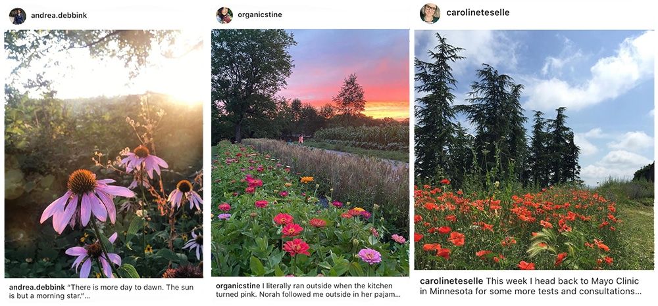Open andrea.debbink's profile picture avatar
The height and width of the screenshot is (306, 658).
(x=18, y=16)
